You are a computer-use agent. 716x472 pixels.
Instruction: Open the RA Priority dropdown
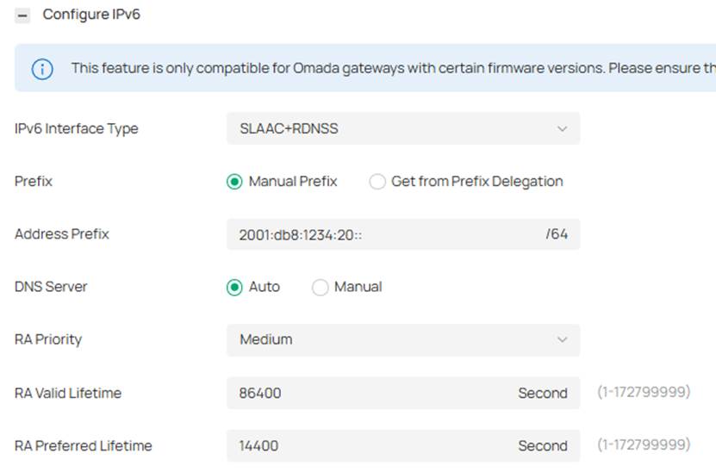tap(403, 340)
